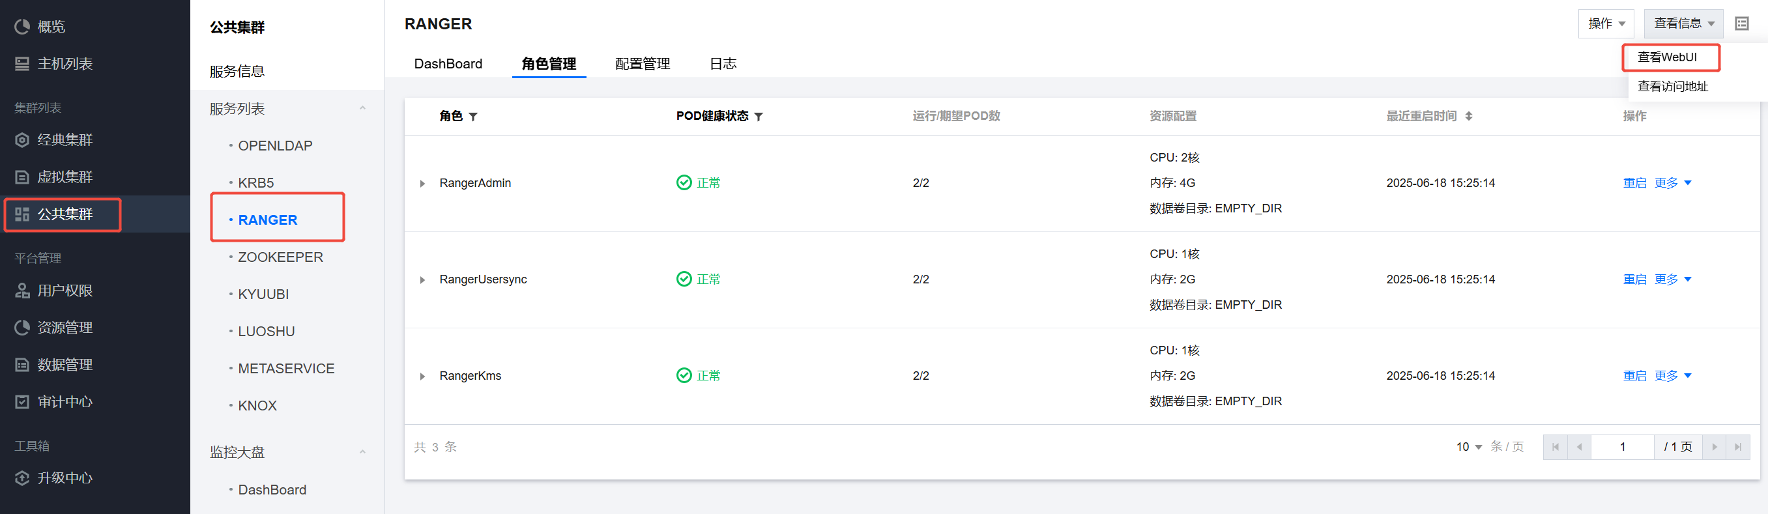The width and height of the screenshot is (1768, 514).
Task: Click the filter icon next to 角色 header
Action: [x=473, y=117]
